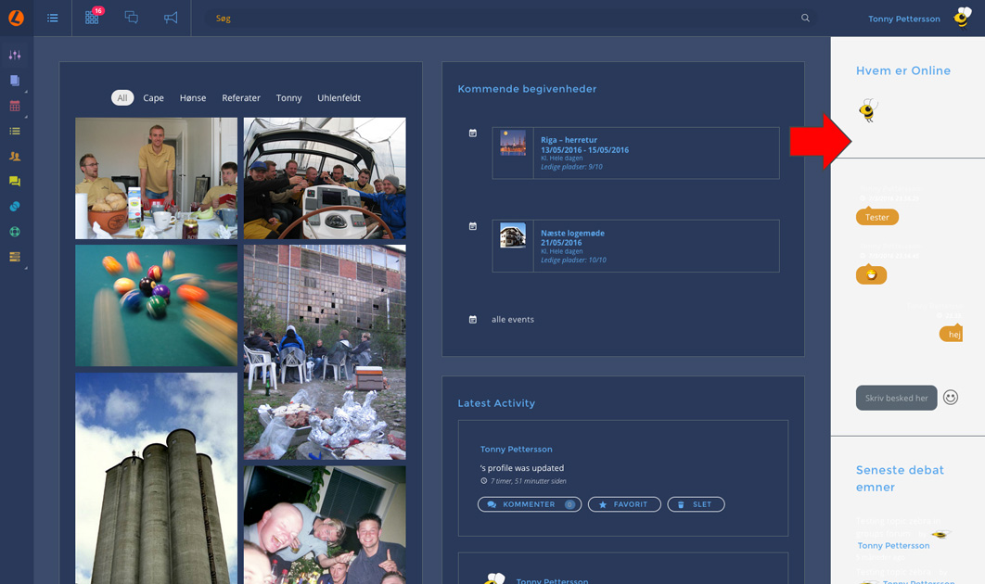Mark the activity with Favorit button

[x=624, y=504]
